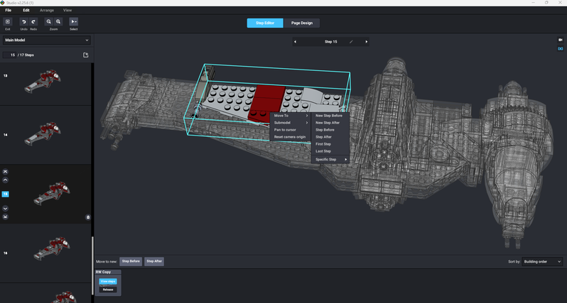
Task: Select the step 13 thumbnail
Action: (46, 83)
